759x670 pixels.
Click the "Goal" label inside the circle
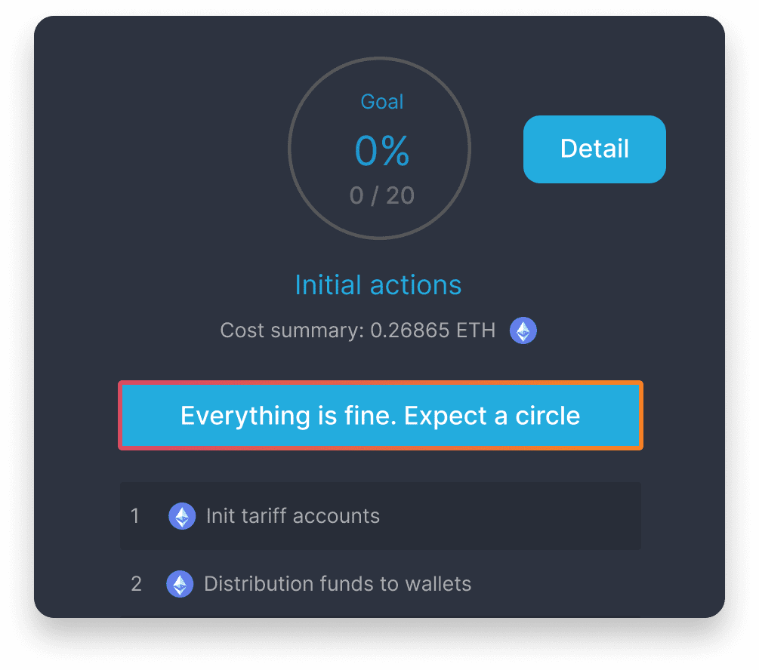click(x=382, y=102)
